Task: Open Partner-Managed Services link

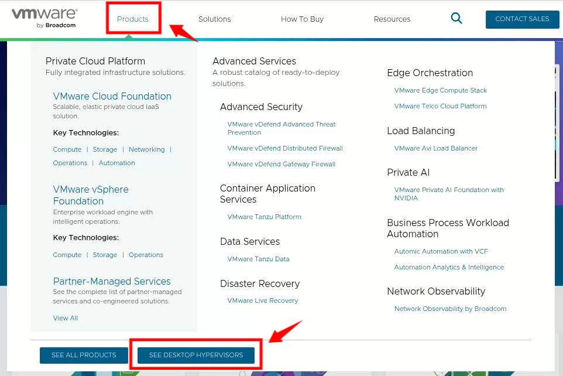Action: [x=112, y=281]
